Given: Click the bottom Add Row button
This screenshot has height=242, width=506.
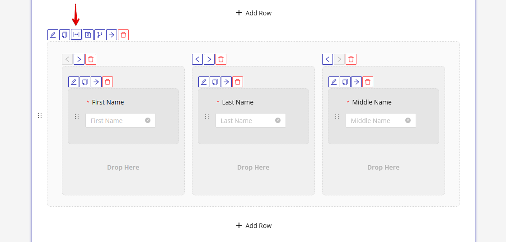Looking at the screenshot, I should click(x=254, y=226).
